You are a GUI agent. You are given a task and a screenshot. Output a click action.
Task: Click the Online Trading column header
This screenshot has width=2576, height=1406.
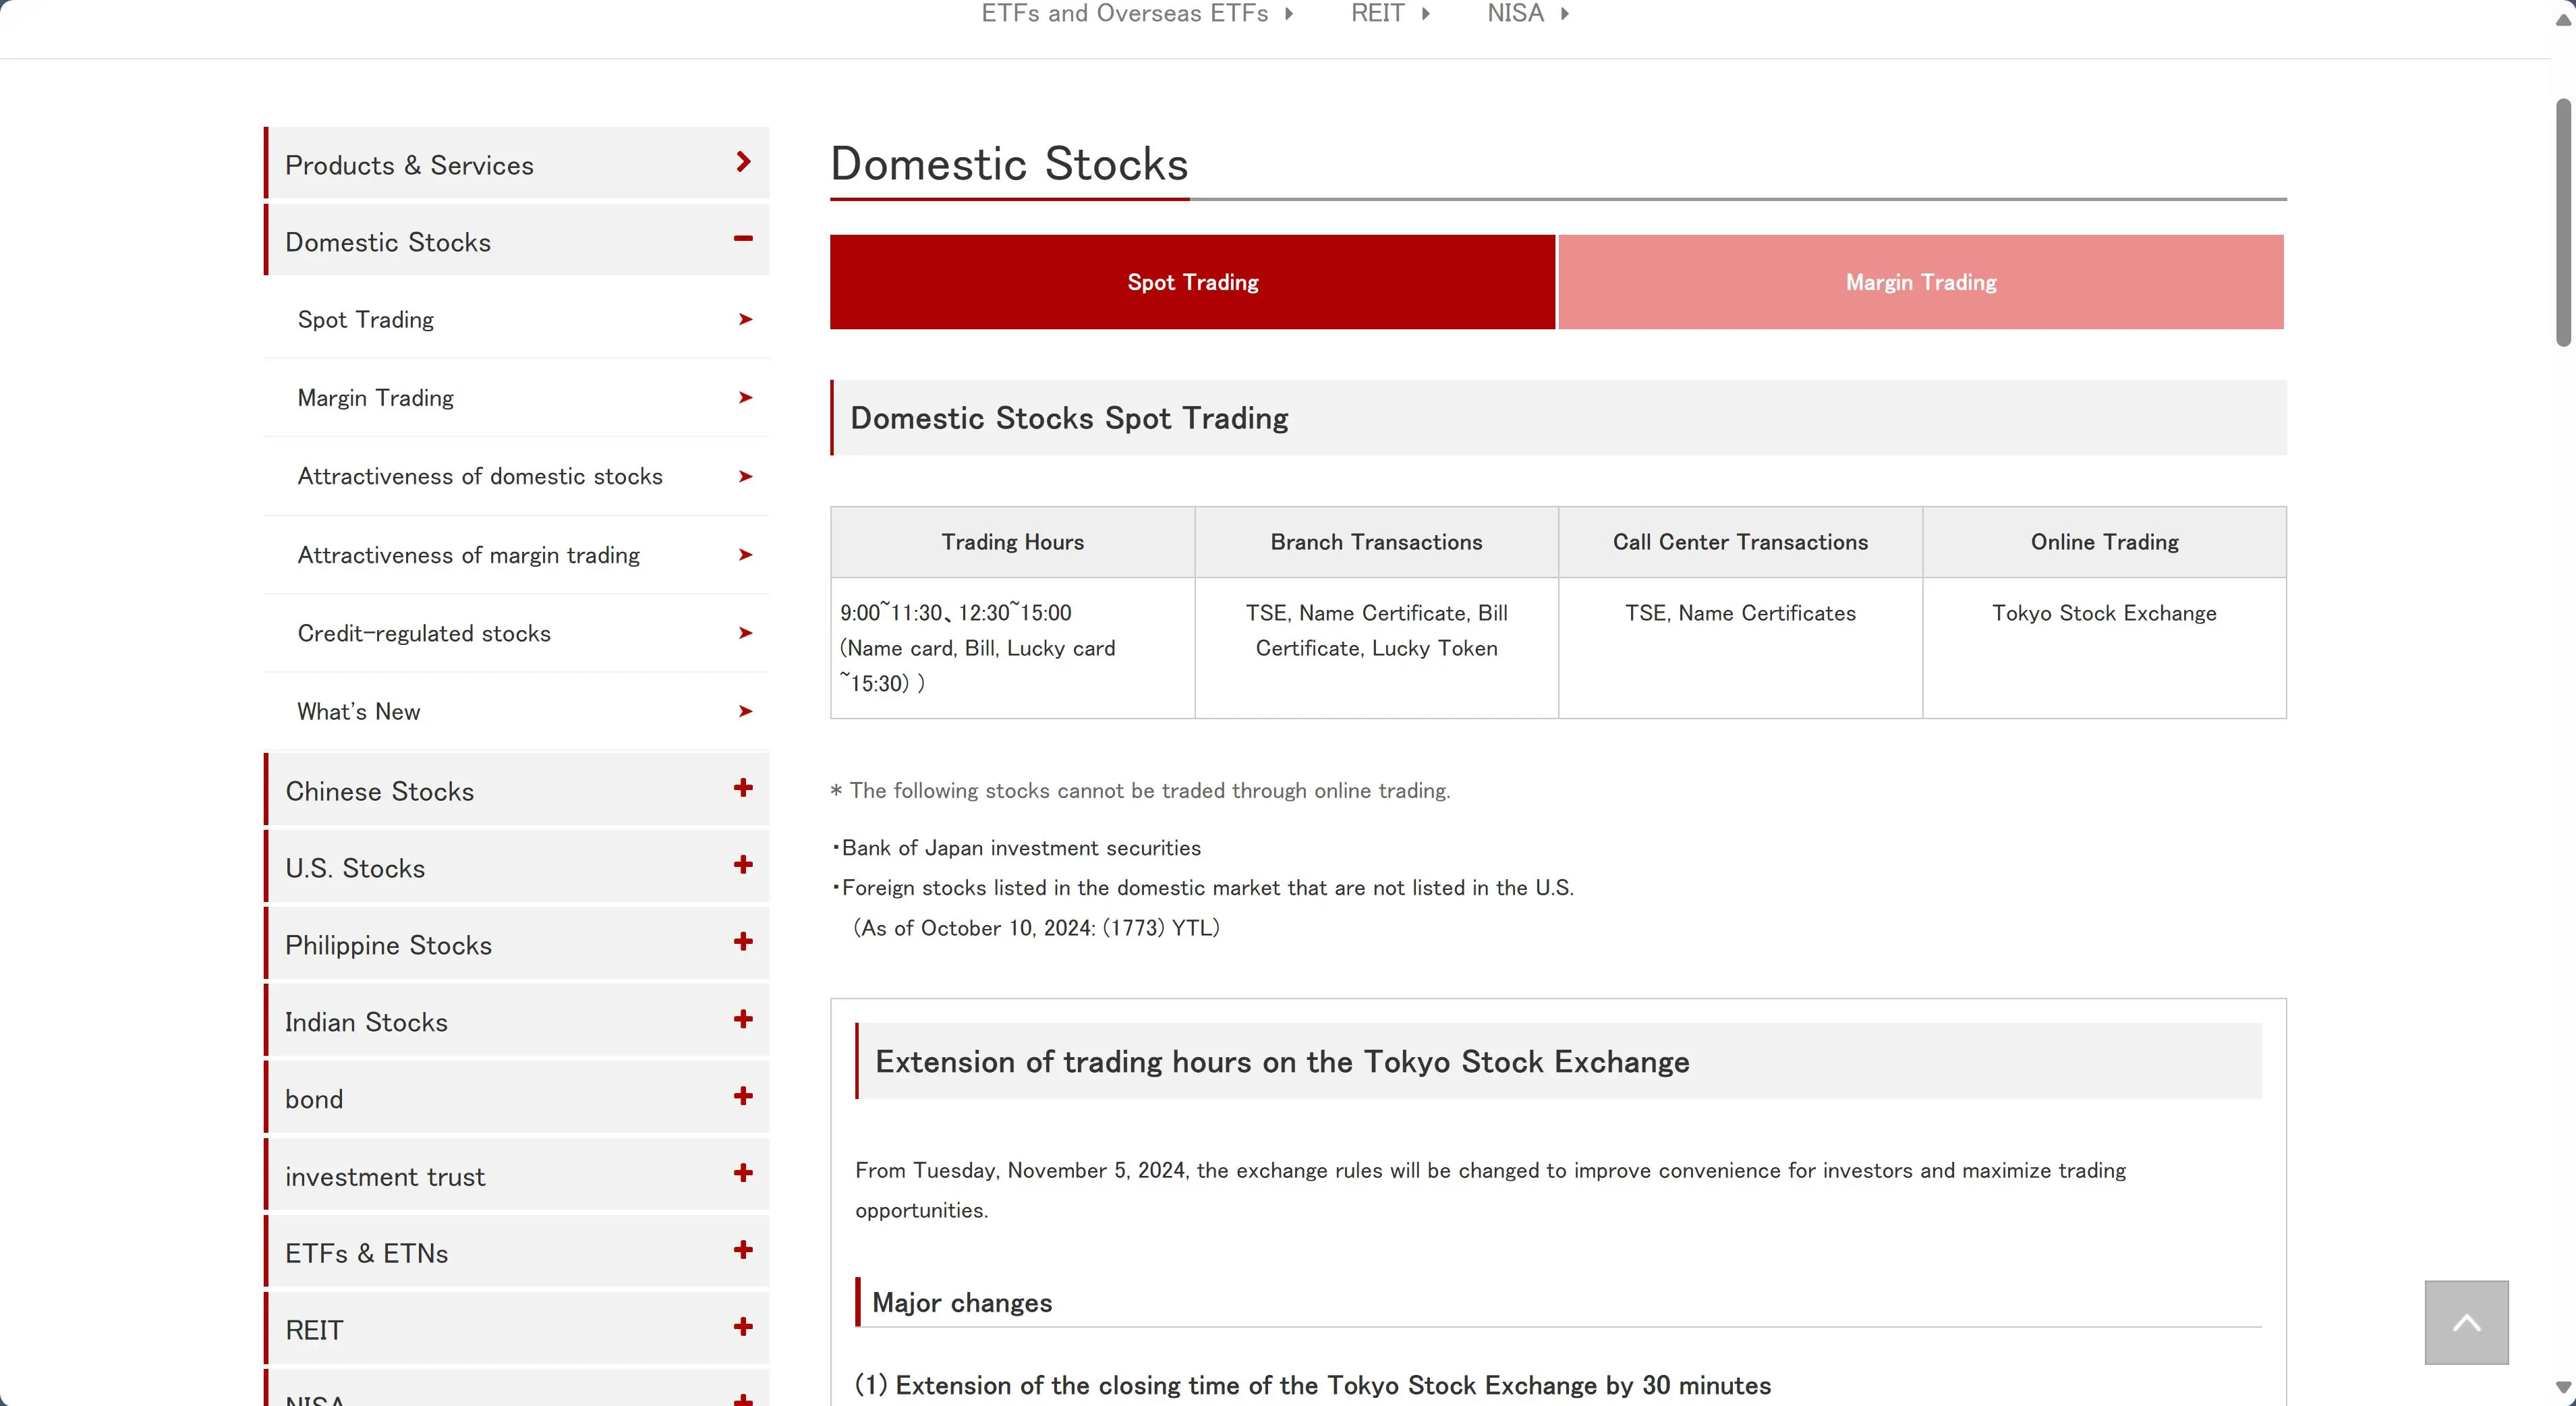2104,542
